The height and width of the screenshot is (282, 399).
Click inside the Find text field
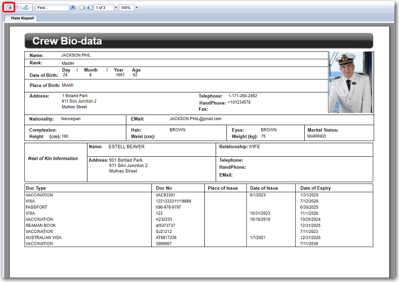pyautogui.click(x=52, y=8)
